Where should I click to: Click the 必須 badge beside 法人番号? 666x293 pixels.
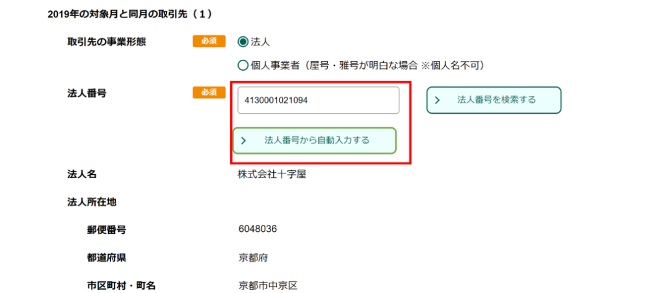pyautogui.click(x=209, y=92)
